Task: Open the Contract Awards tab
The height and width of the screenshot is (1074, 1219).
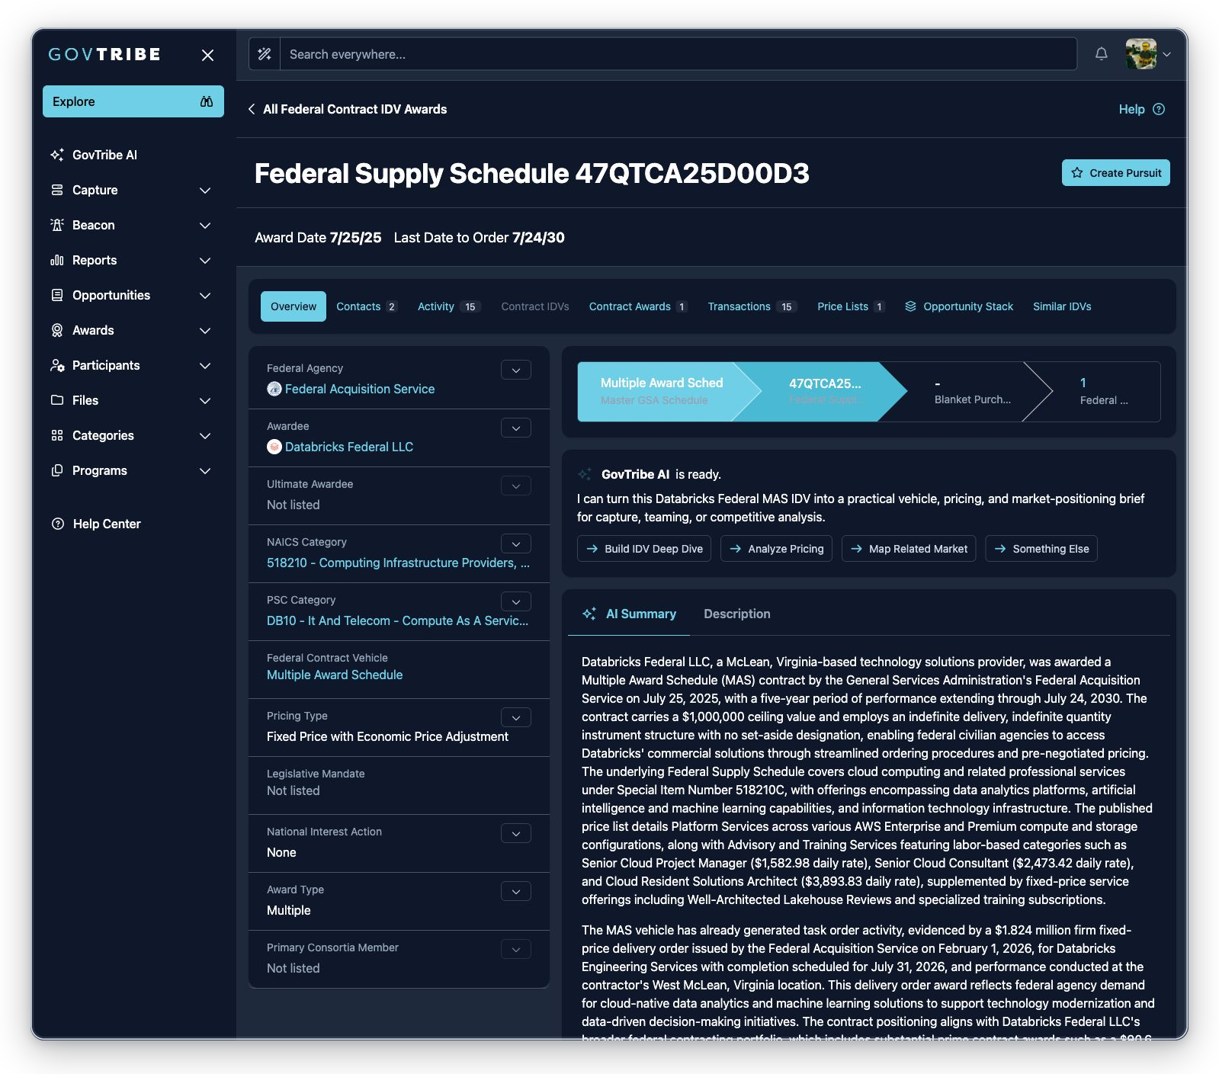Action: tap(638, 306)
